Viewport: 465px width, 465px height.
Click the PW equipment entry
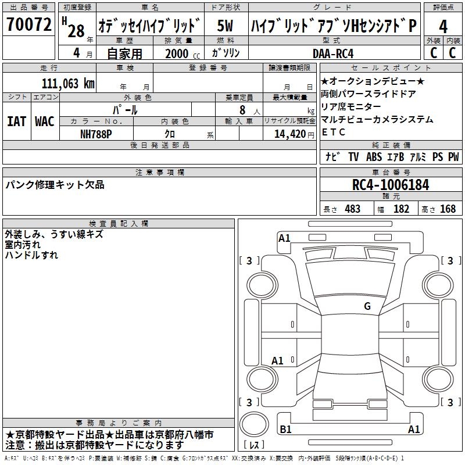point(453,156)
